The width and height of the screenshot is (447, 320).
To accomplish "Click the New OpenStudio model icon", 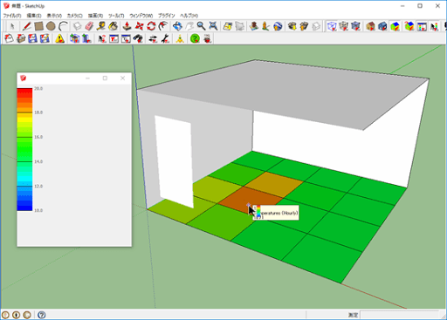I will coord(9,38).
